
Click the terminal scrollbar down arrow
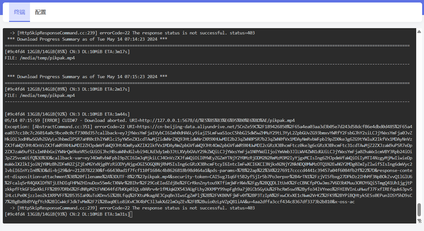pyautogui.click(x=419, y=221)
